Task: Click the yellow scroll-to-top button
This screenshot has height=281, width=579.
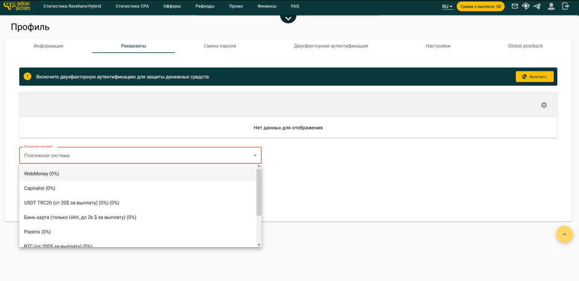Action: pos(564,234)
